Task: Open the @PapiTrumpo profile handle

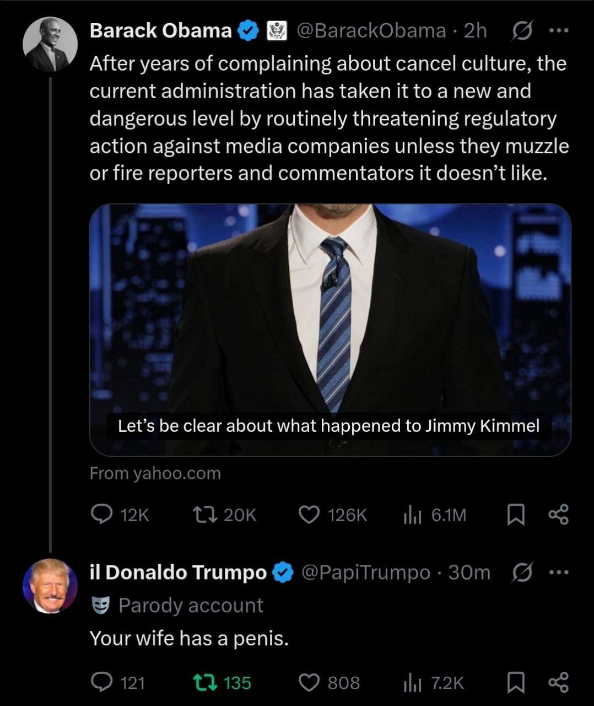Action: (365, 573)
